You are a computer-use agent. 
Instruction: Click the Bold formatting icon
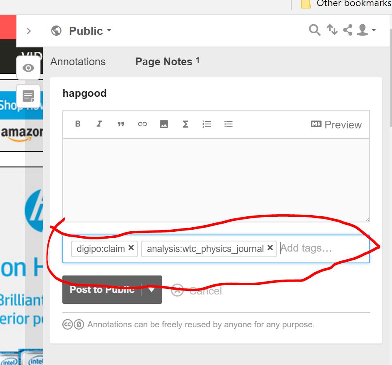tap(78, 124)
